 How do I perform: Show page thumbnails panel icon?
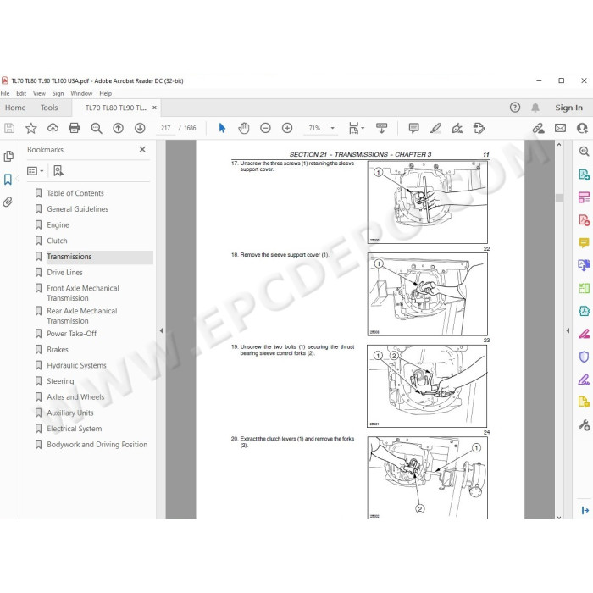pyautogui.click(x=8, y=156)
